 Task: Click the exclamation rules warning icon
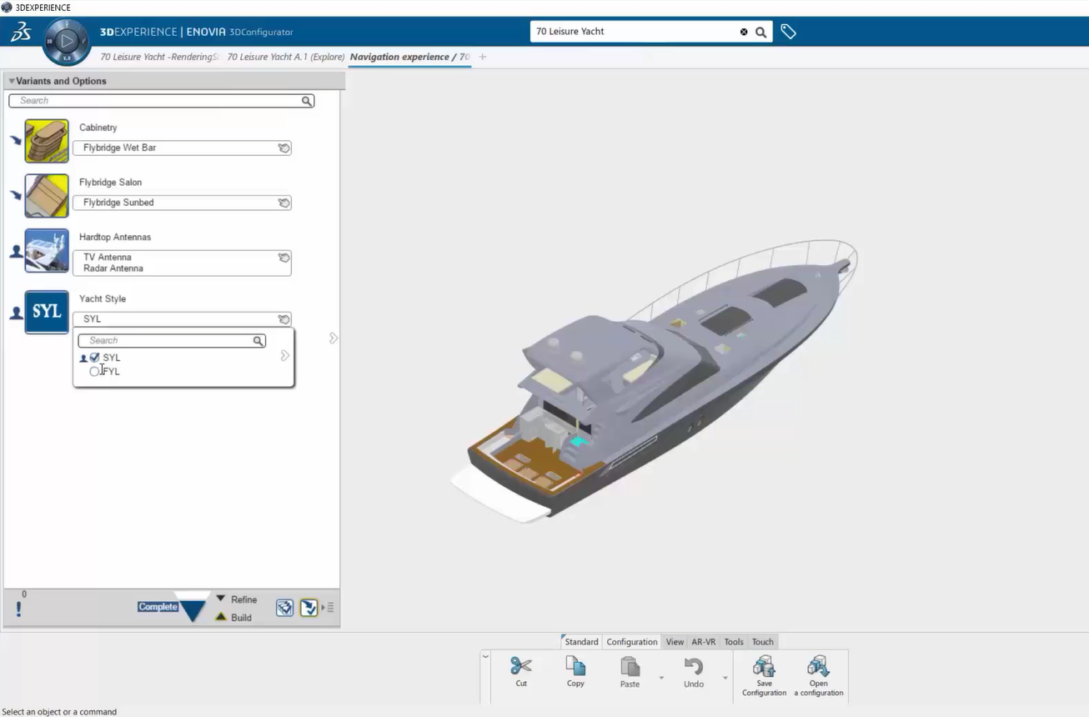click(18, 609)
